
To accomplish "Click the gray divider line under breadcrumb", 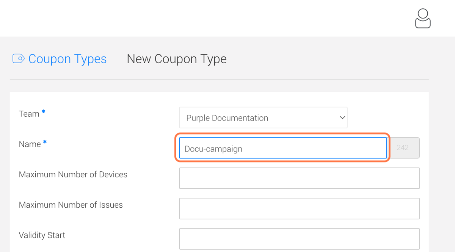I will tap(219, 79).
